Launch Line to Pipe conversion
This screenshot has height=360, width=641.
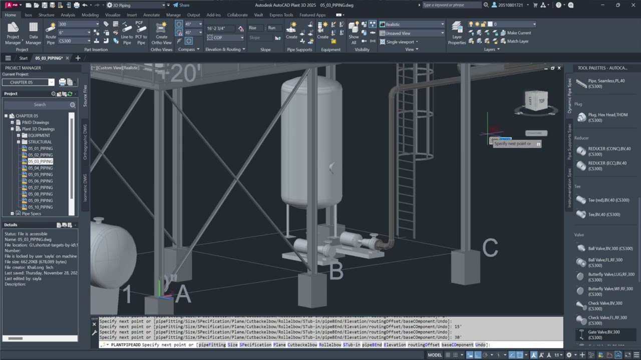click(x=127, y=32)
